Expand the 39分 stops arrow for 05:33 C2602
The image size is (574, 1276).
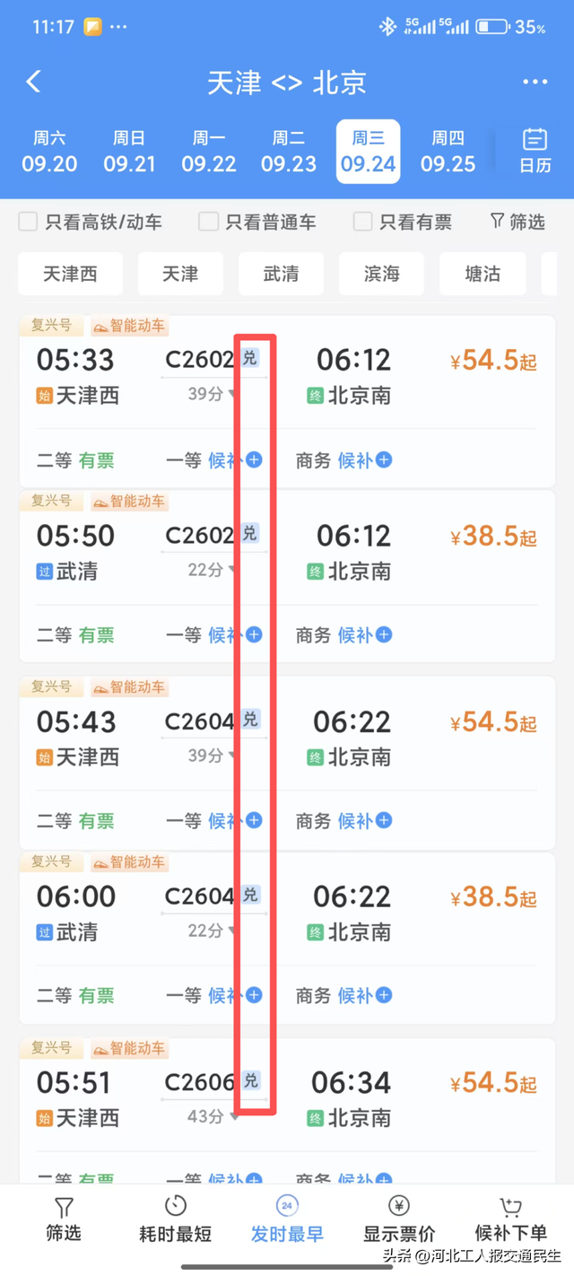(x=232, y=394)
